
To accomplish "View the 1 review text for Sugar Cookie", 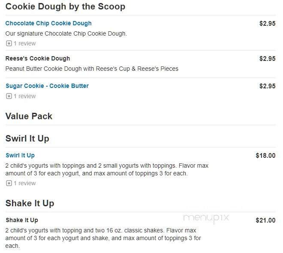I will [x=24, y=96].
